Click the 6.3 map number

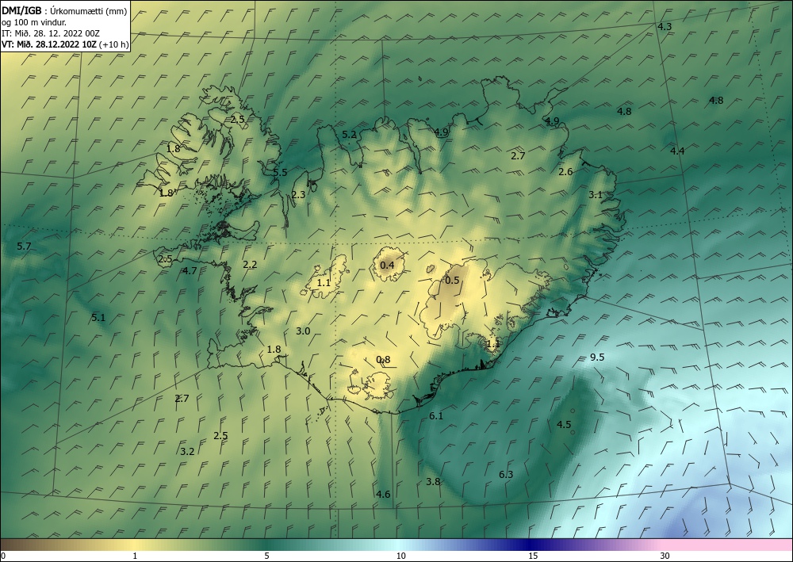coord(506,475)
